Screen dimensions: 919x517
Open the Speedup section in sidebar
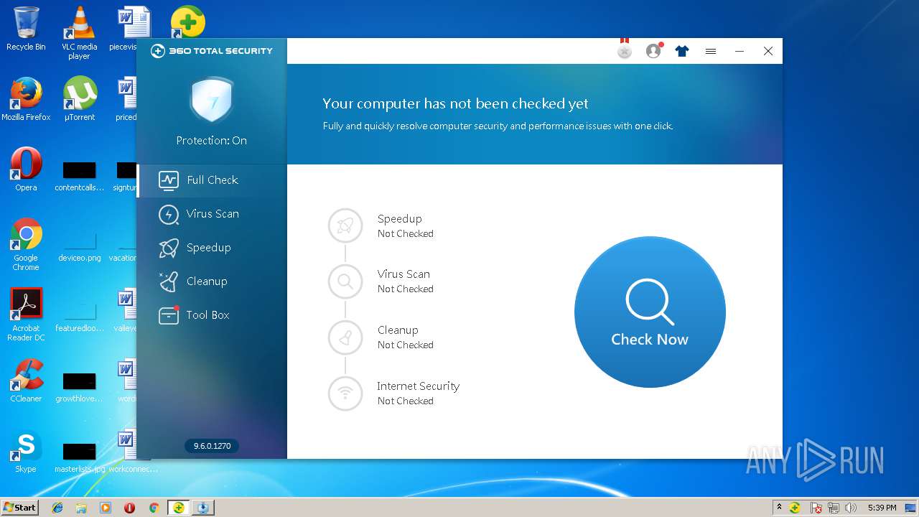(212, 248)
